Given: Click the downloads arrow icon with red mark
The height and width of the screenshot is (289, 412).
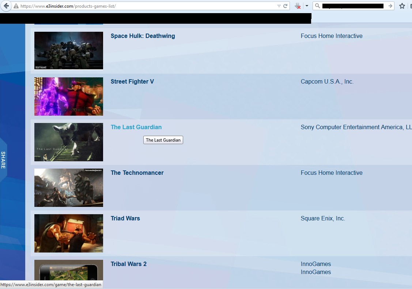Looking at the screenshot, I should pos(298,6).
